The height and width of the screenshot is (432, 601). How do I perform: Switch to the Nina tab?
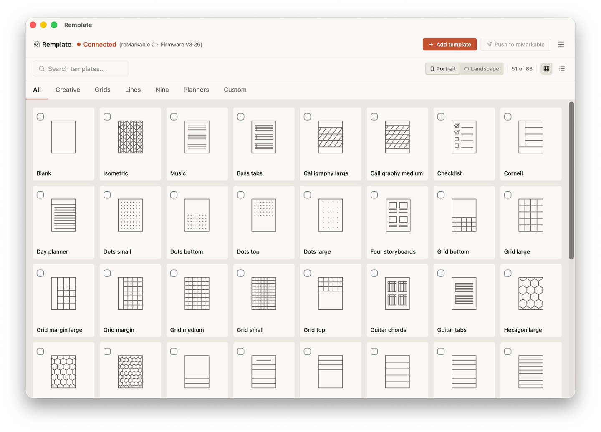(x=162, y=90)
